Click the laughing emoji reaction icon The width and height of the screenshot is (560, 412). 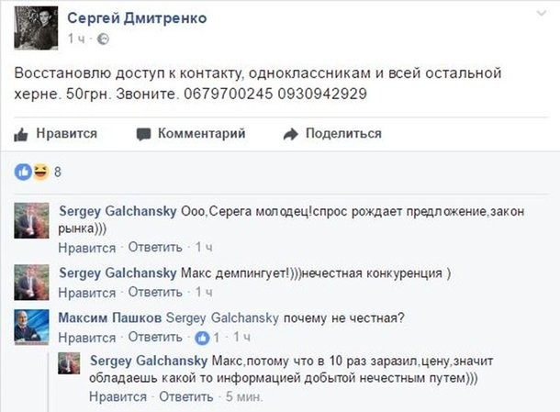(x=39, y=172)
